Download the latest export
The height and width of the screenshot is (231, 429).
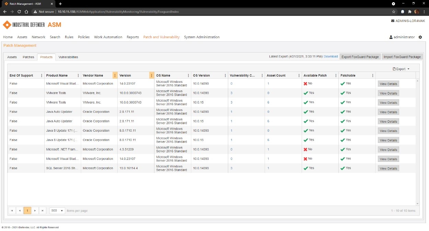(331, 56)
